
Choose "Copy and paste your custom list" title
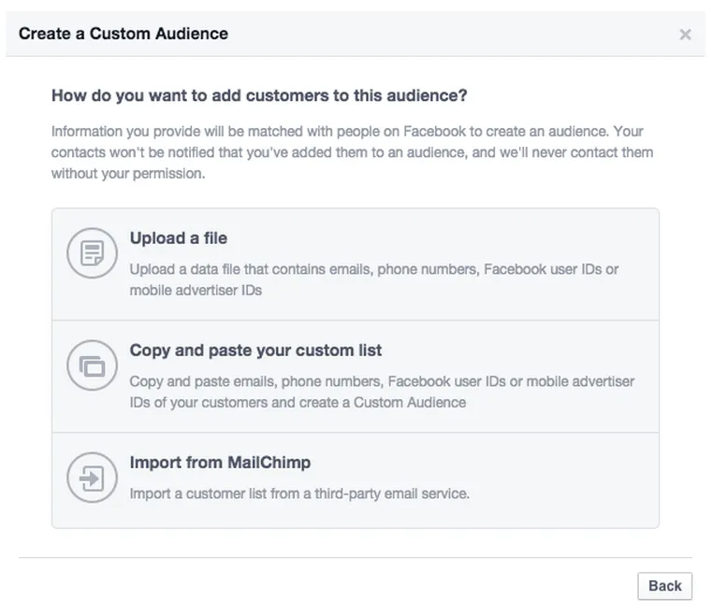pos(255,350)
